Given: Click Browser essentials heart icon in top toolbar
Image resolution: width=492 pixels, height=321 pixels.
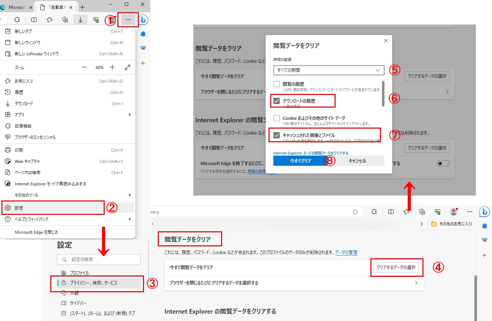Looking at the screenshot, I should click(x=96, y=20).
